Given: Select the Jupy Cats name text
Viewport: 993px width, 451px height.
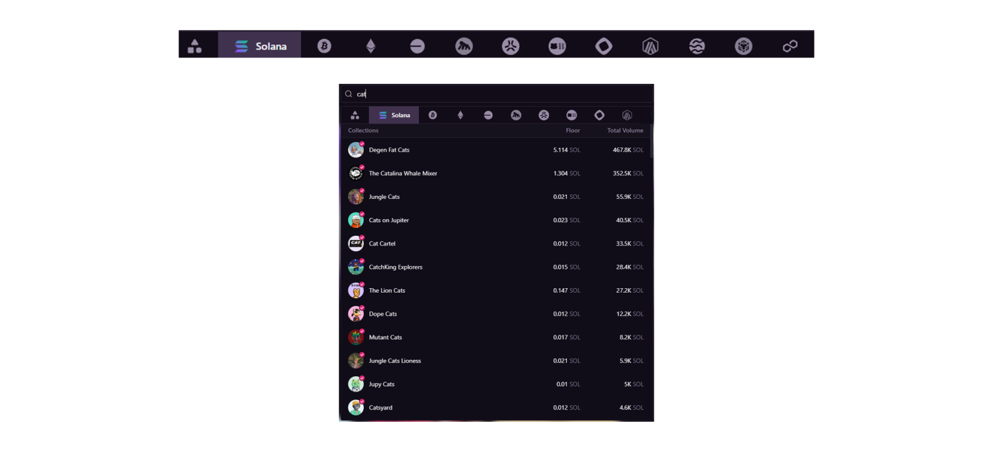Looking at the screenshot, I should click(x=381, y=384).
